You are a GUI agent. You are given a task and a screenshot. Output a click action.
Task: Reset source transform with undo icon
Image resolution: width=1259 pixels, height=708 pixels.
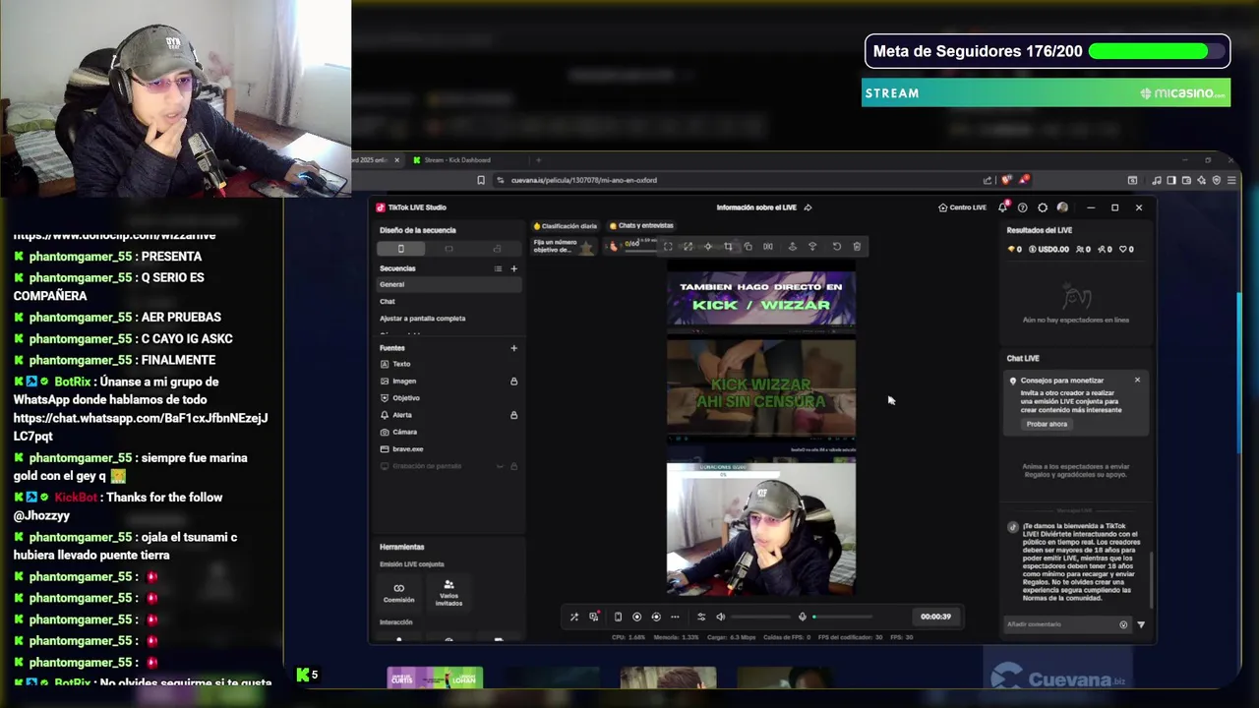(837, 247)
